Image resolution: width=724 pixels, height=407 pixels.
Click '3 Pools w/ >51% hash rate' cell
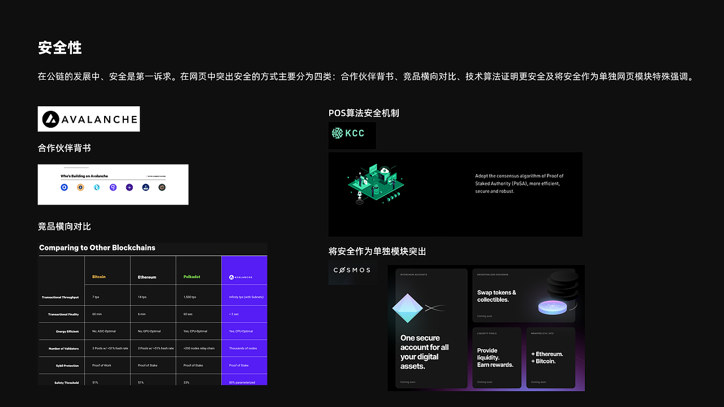click(x=110, y=348)
